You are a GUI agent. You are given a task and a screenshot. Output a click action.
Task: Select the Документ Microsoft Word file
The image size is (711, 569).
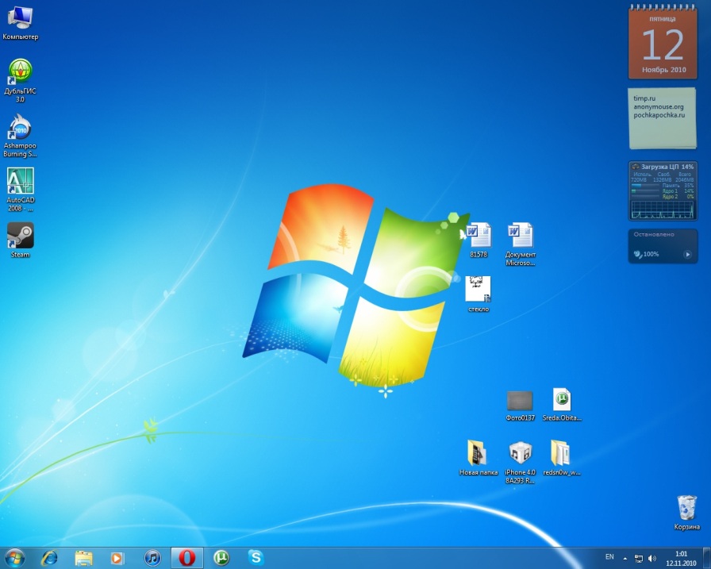coord(520,244)
